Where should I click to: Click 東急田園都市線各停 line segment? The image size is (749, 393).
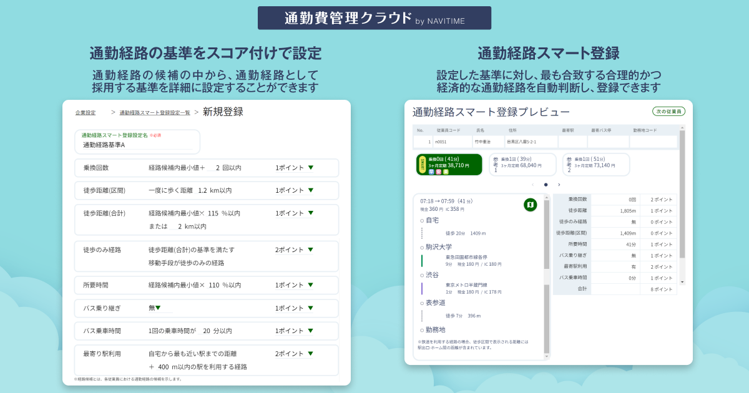[x=467, y=257]
